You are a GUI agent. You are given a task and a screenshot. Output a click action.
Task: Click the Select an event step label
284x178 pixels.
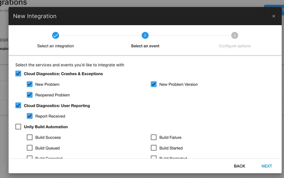[x=145, y=46]
